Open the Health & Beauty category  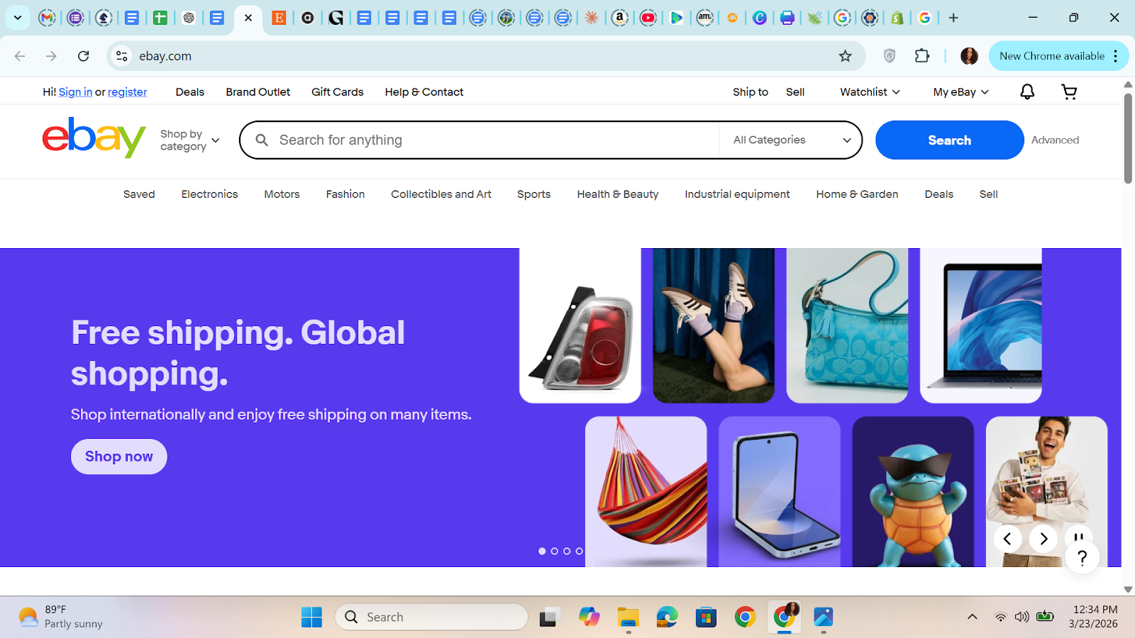point(618,194)
